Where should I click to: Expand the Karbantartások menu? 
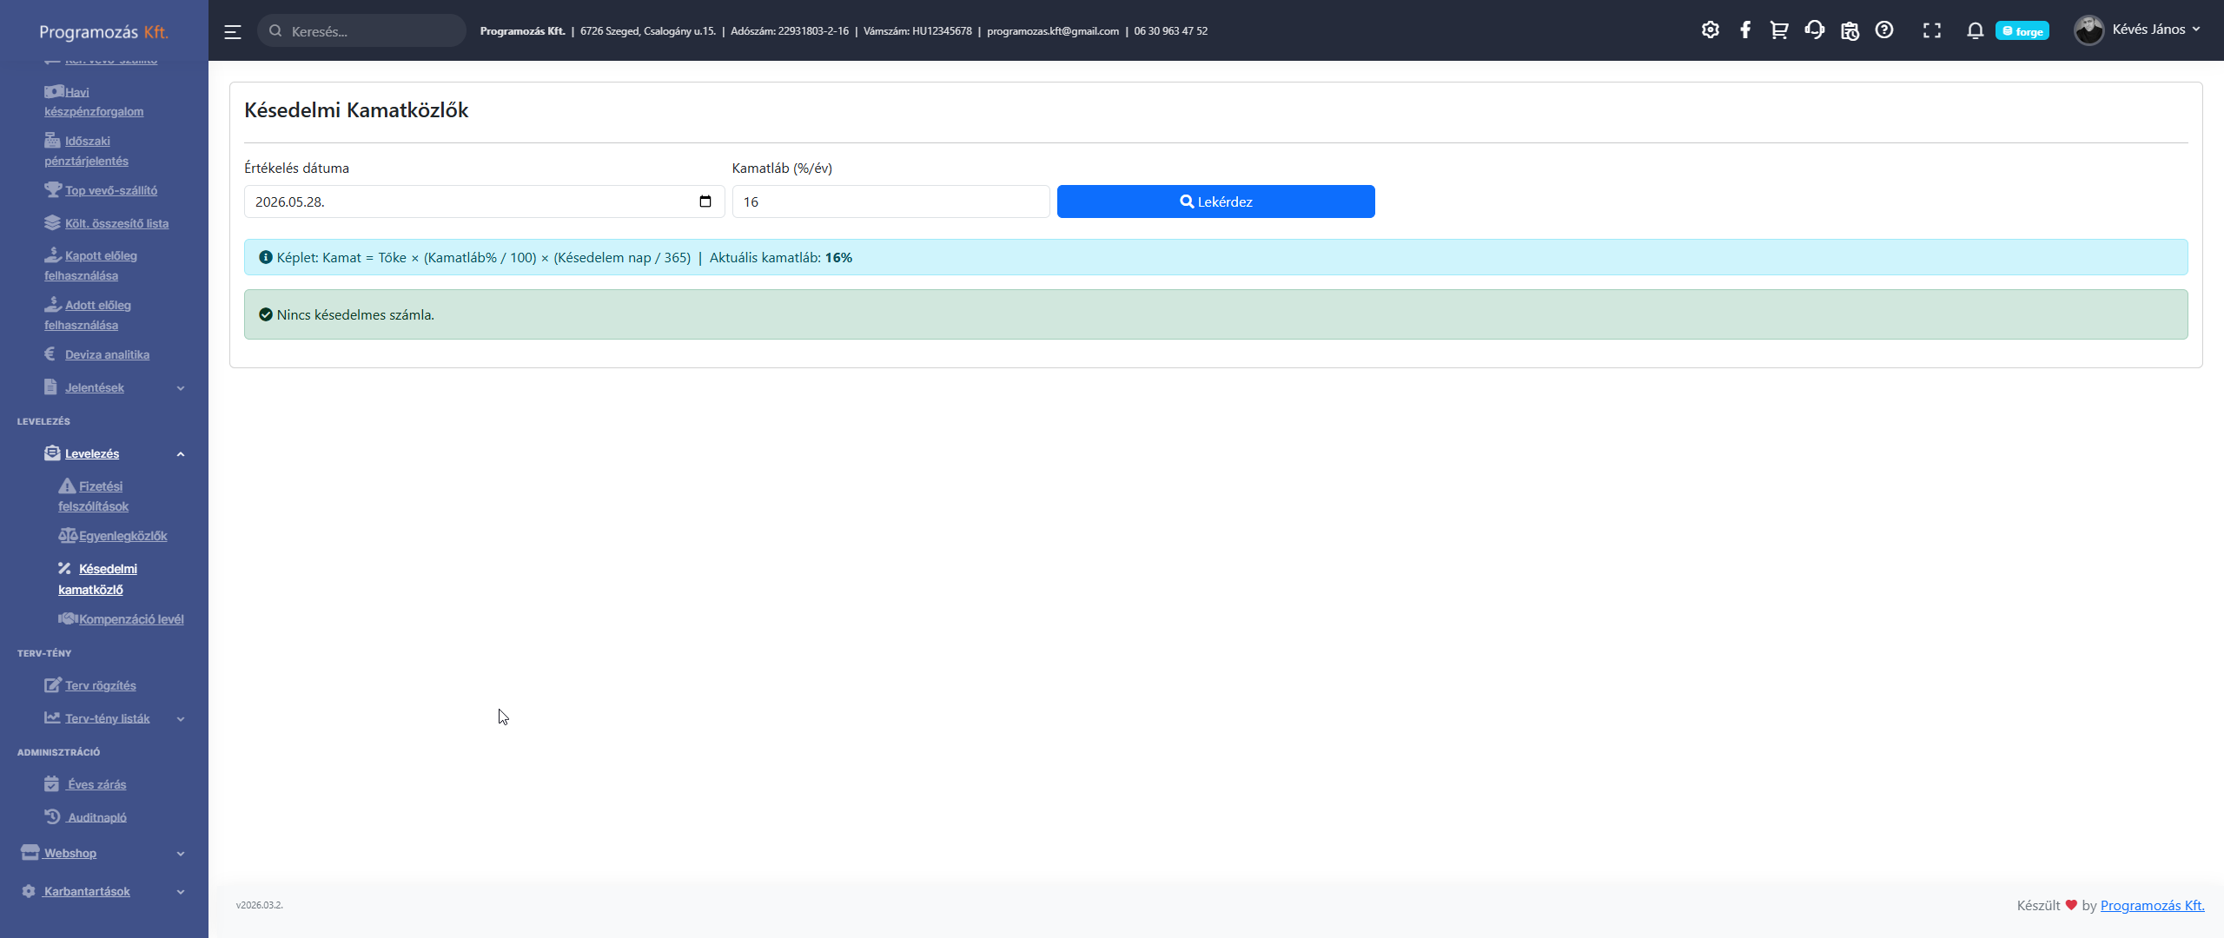coord(103,891)
